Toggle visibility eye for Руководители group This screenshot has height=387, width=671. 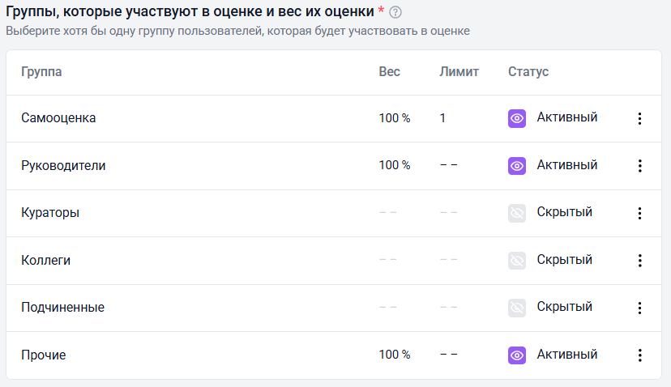[517, 165]
